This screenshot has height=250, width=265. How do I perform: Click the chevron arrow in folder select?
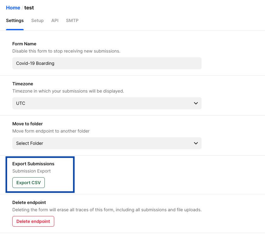coord(196,143)
